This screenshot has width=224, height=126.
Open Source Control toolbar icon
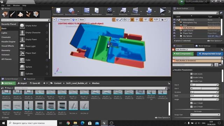click(x=71, y=12)
